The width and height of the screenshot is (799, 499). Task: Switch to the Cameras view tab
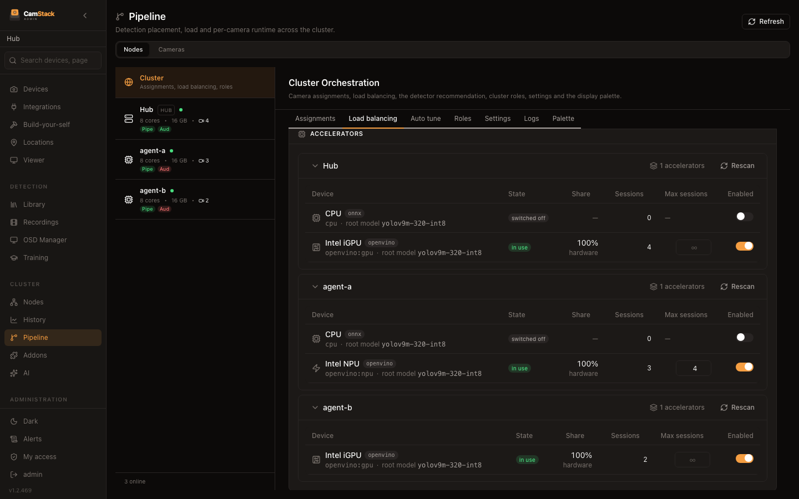click(171, 49)
